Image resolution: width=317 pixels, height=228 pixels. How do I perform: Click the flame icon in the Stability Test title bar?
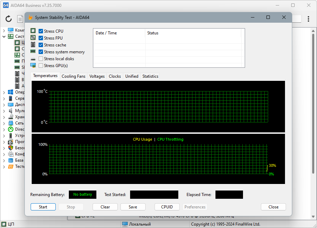31,18
